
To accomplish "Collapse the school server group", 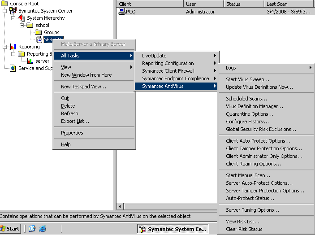I will tap(22, 25).
